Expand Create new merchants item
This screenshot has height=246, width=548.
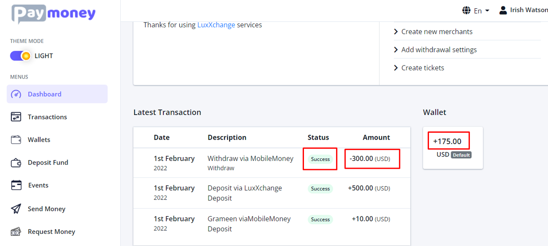[436, 32]
